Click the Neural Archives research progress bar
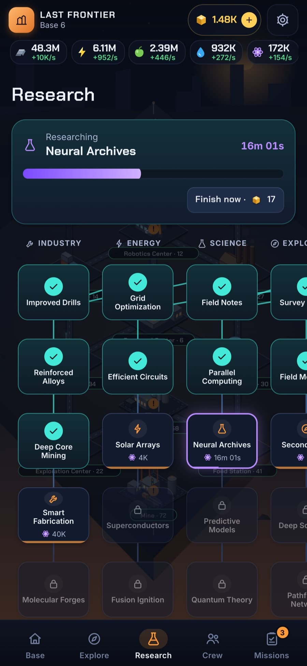 click(153, 174)
